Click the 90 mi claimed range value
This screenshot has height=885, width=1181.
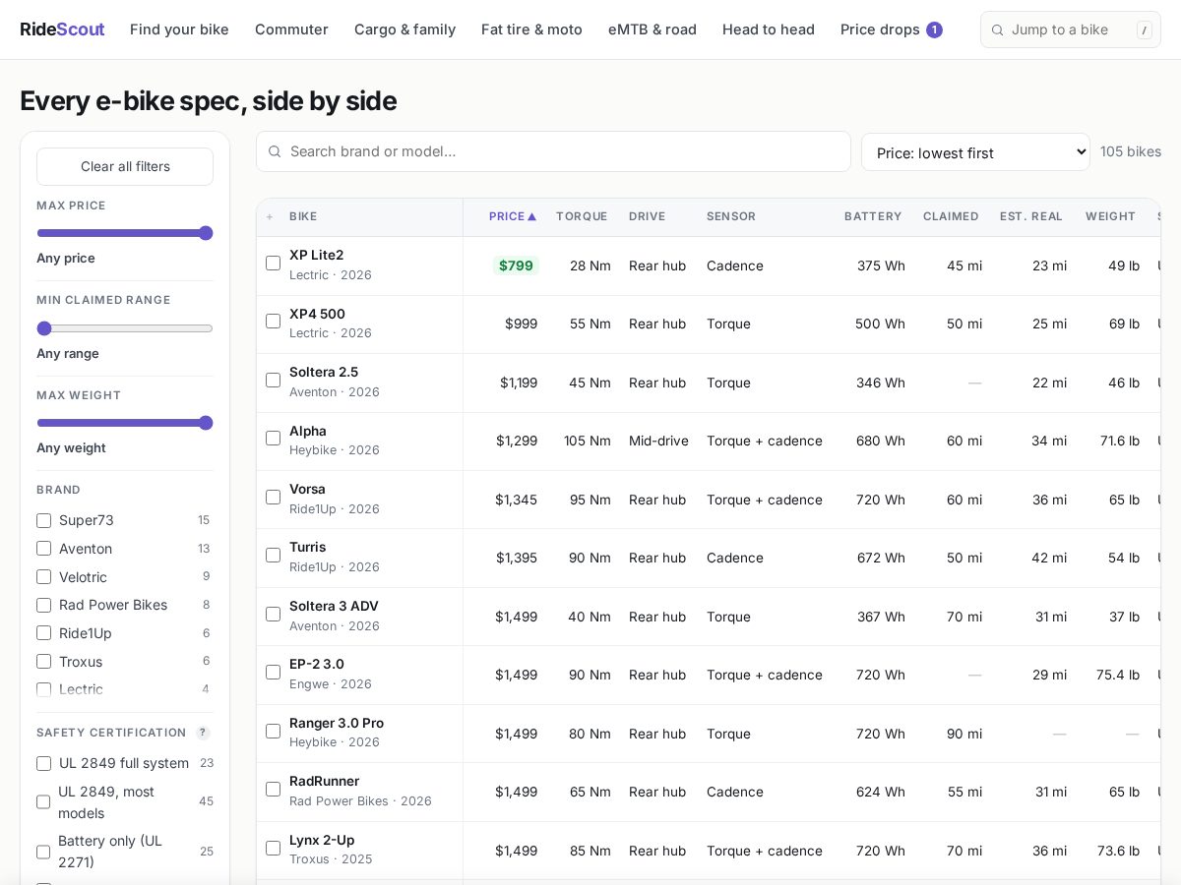click(964, 734)
